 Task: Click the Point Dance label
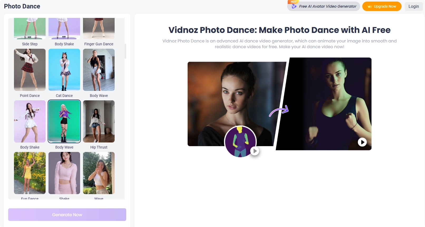[30, 96]
